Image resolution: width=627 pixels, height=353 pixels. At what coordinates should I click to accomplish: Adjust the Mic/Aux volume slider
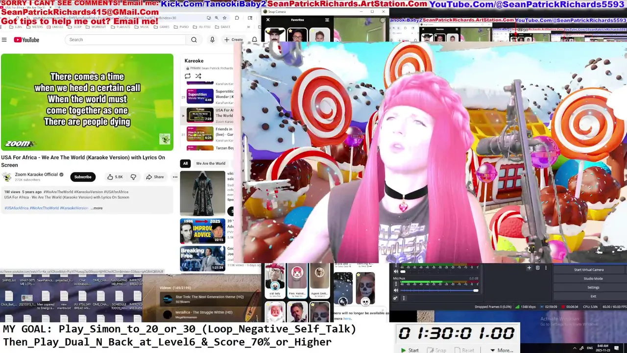coord(439,291)
